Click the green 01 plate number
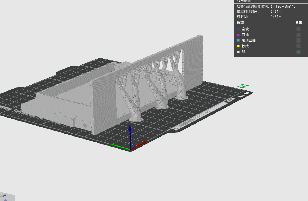This screenshot has height=201, width=308. (x=243, y=86)
